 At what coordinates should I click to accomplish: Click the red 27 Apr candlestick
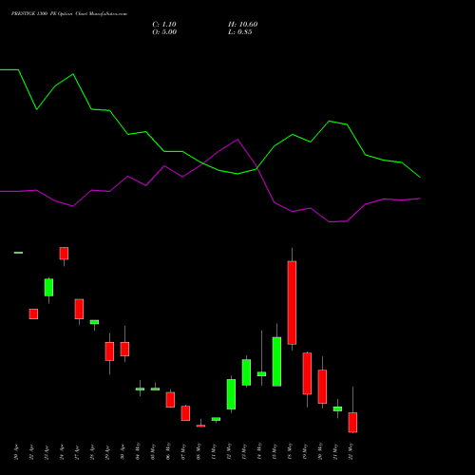click(79, 309)
